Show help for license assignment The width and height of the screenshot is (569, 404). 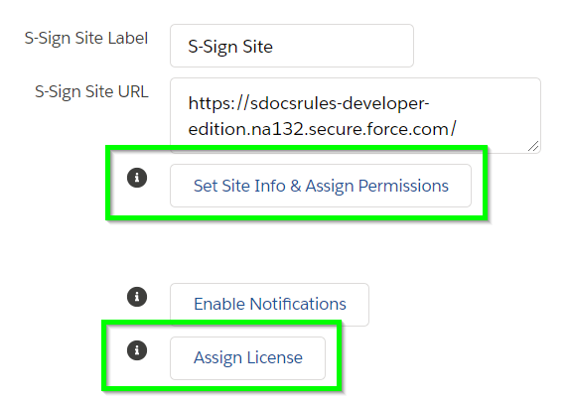click(137, 350)
